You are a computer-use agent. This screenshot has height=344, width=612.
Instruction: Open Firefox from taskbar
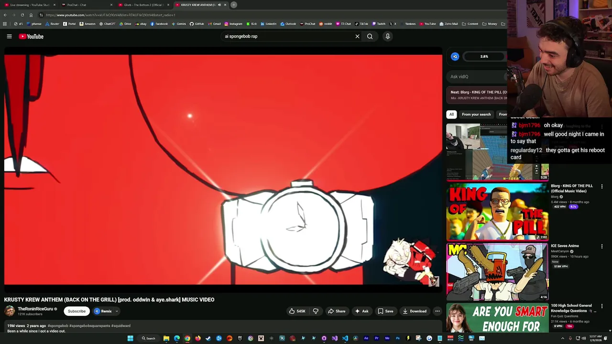tap(198, 338)
